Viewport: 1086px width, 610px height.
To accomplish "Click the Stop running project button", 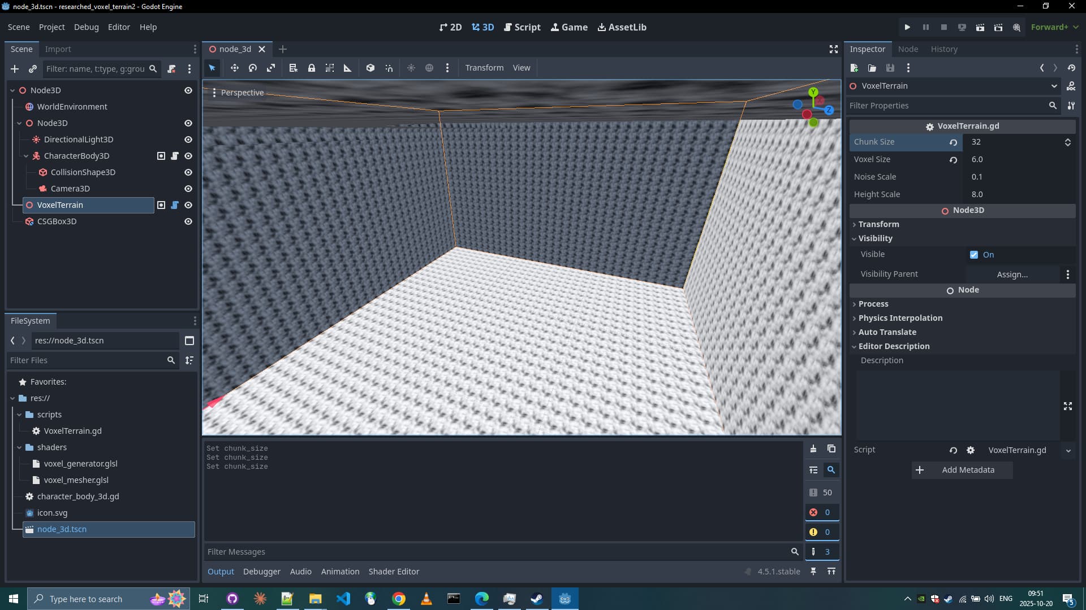I will click(943, 27).
